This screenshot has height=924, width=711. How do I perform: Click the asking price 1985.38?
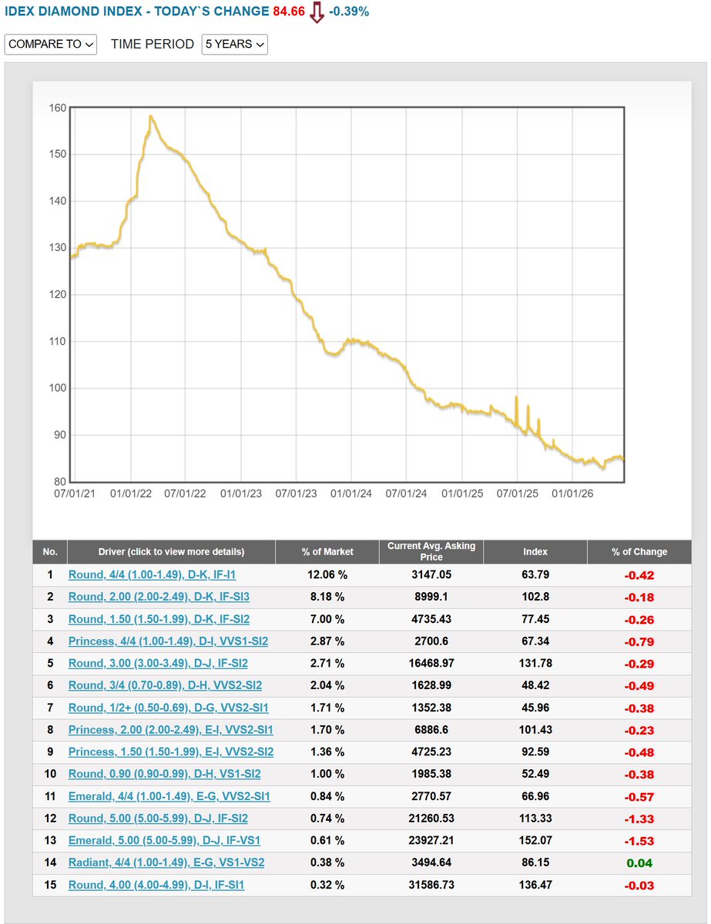(431, 774)
